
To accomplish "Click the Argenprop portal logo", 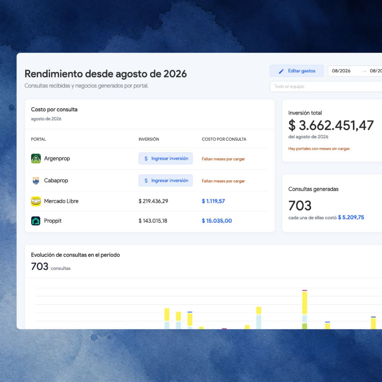I will coord(36,159).
